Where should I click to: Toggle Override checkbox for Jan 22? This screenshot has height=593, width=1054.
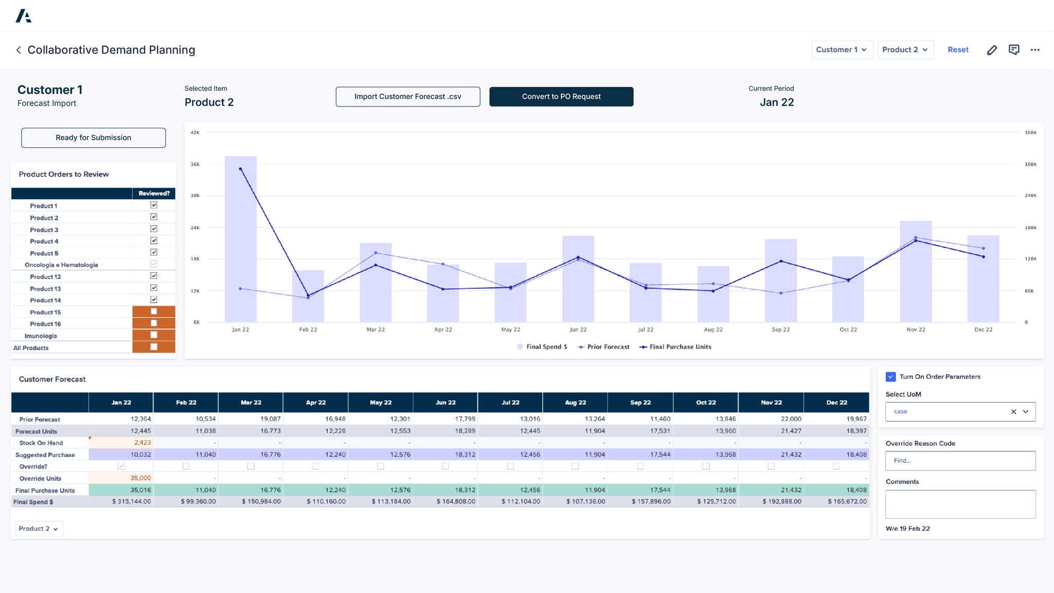click(x=121, y=466)
